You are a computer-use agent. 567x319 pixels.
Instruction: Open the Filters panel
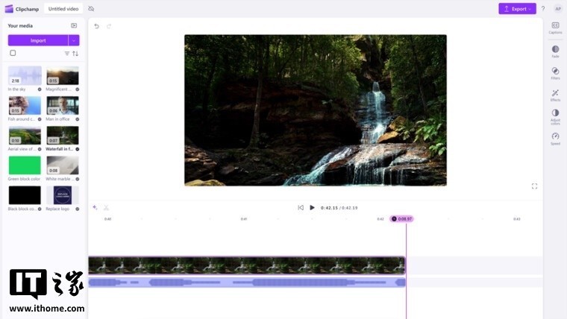555,72
